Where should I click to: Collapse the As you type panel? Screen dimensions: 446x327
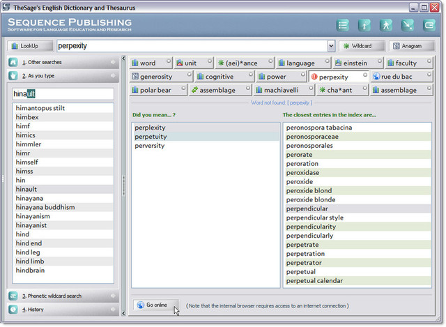(63, 76)
